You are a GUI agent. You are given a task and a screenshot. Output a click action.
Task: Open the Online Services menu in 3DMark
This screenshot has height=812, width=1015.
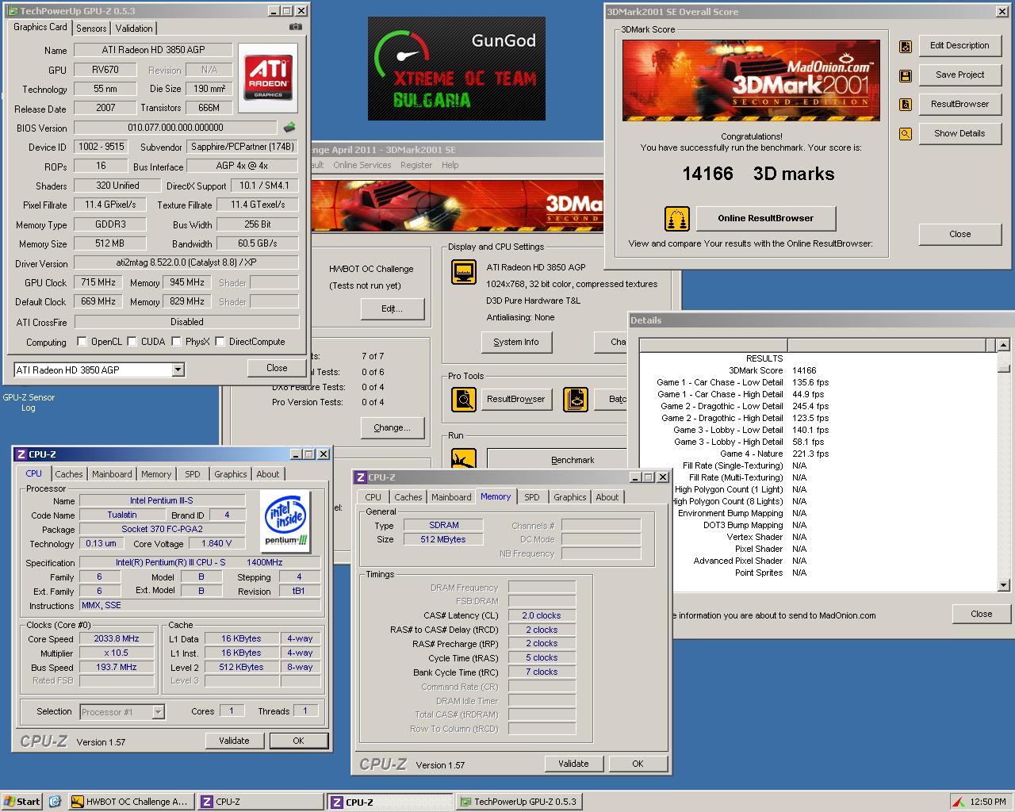(x=362, y=165)
